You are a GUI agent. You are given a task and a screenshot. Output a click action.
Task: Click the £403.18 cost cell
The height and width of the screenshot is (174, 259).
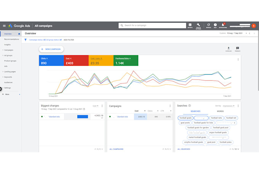coord(141,117)
